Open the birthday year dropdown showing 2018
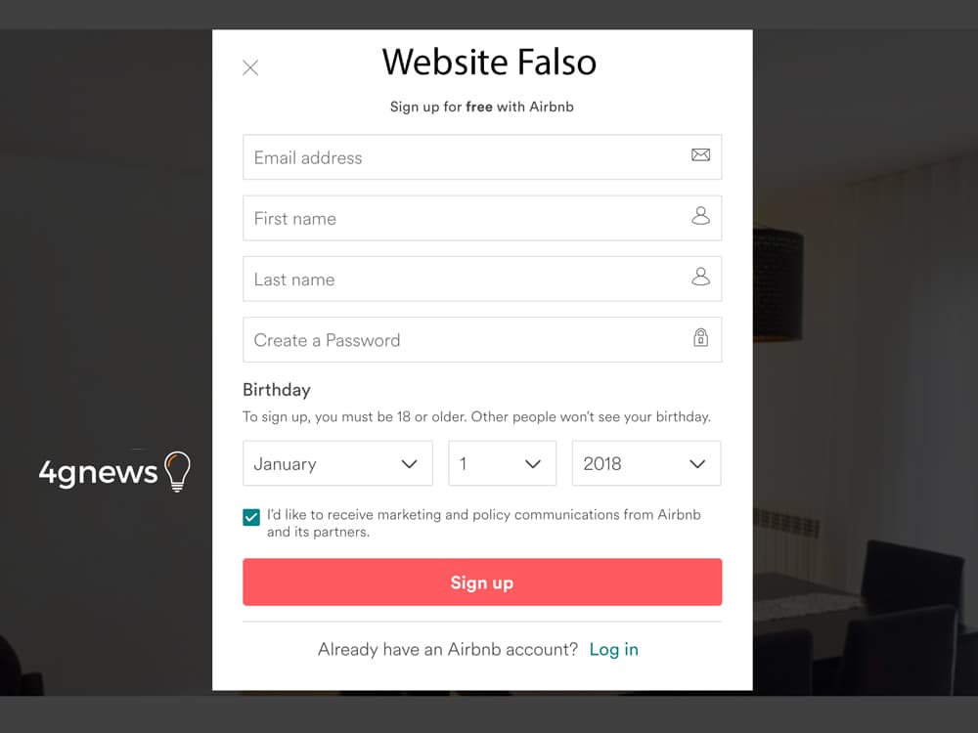The width and height of the screenshot is (978, 733). (645, 464)
